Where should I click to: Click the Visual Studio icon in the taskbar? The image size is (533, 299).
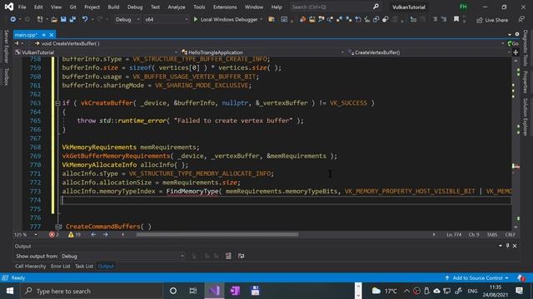[214, 291]
